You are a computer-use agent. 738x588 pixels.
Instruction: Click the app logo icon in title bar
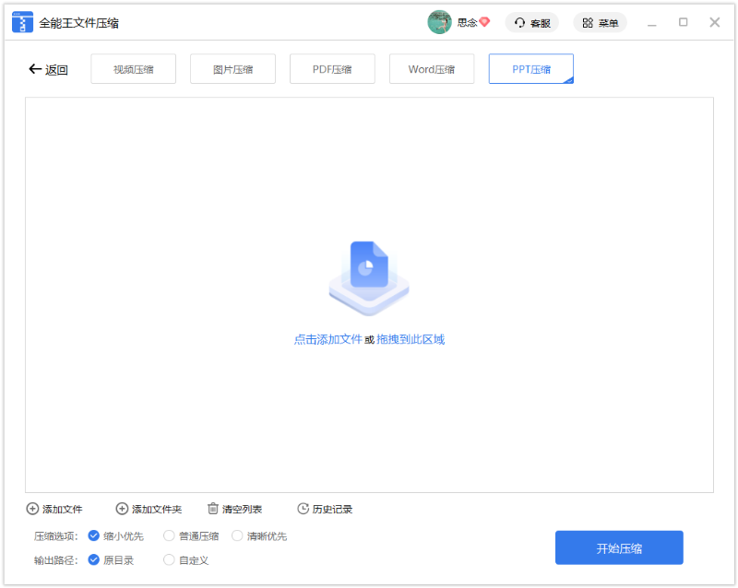[22, 22]
